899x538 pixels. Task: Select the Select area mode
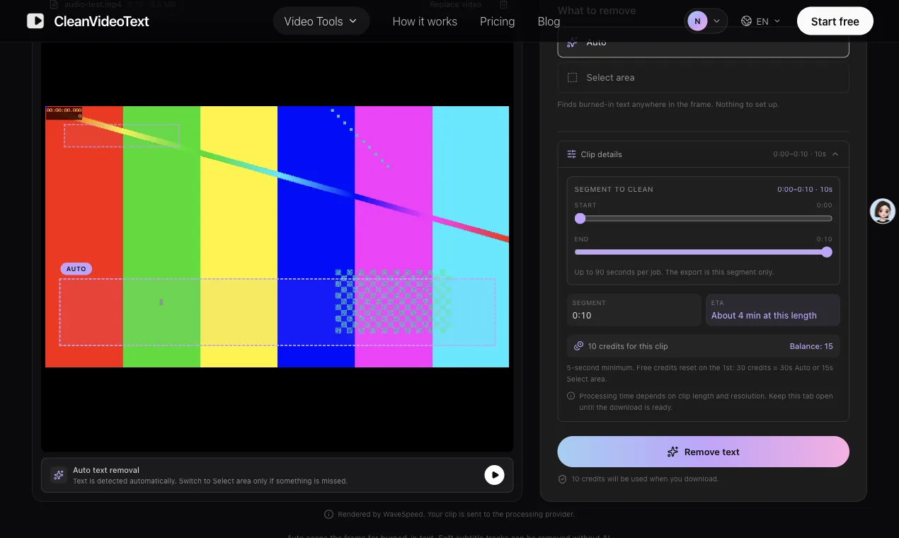(x=703, y=78)
